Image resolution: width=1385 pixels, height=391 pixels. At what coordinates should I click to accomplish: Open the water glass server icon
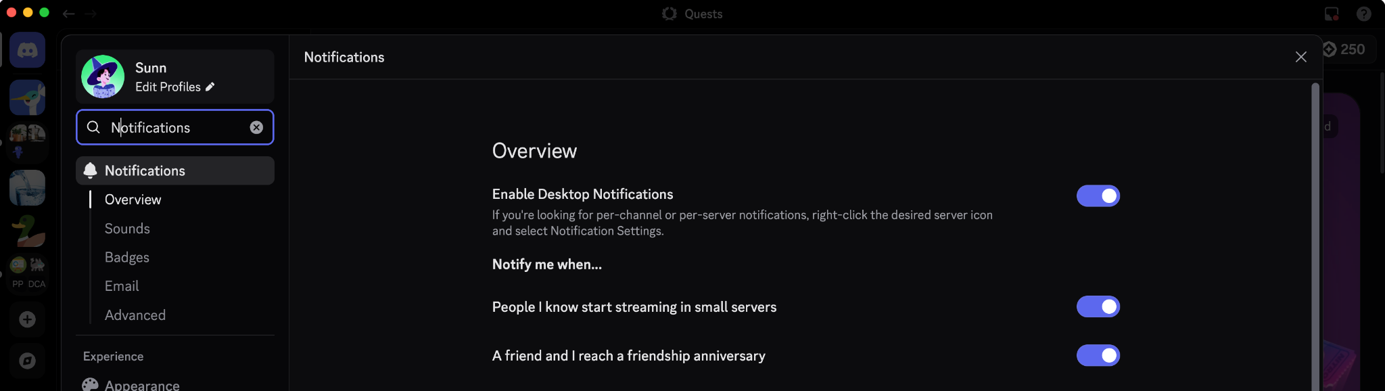pyautogui.click(x=28, y=187)
